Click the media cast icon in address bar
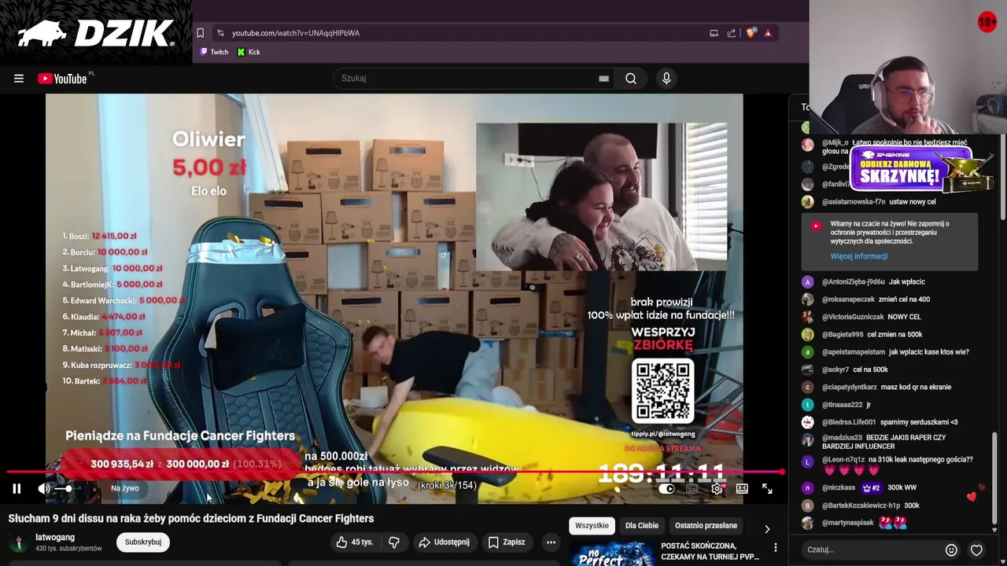The width and height of the screenshot is (1007, 566). coord(714,33)
